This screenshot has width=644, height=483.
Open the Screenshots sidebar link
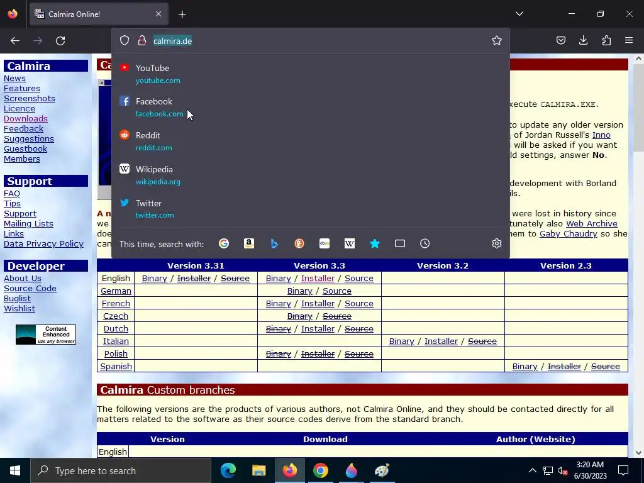29,98
